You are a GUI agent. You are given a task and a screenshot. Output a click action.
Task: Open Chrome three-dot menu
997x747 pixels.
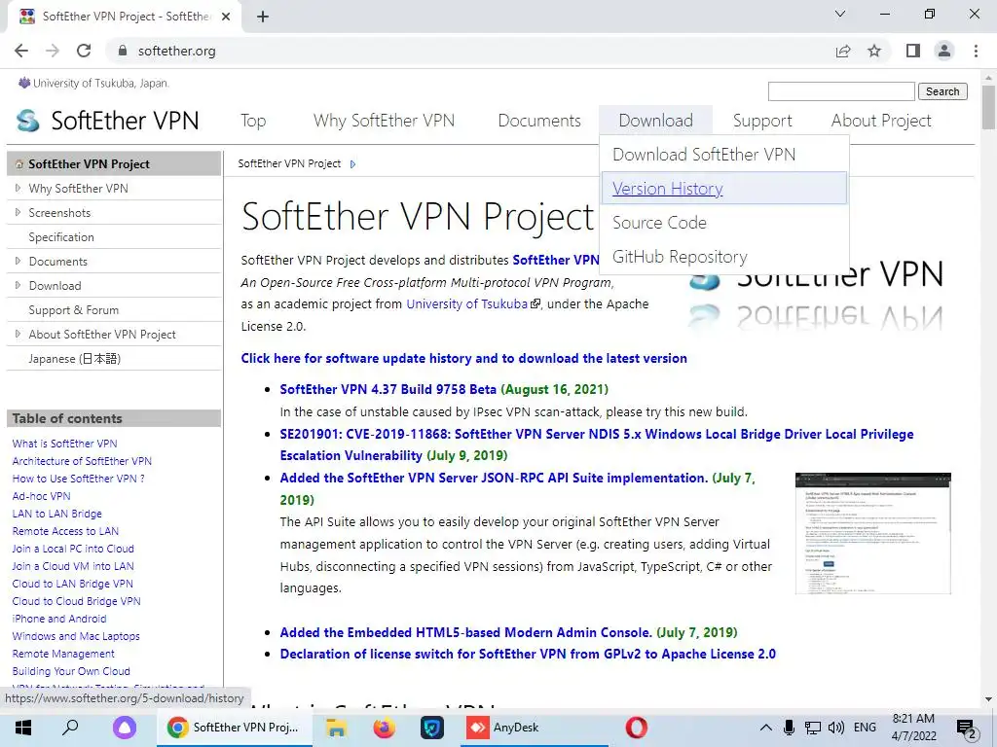pos(976,51)
